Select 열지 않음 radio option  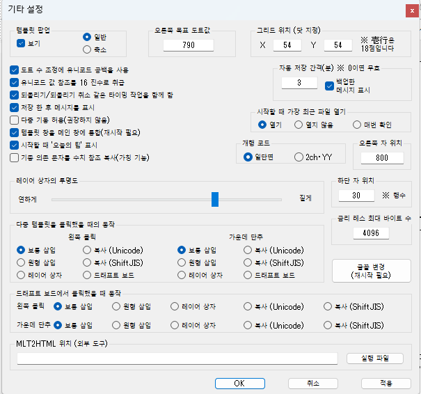pyautogui.click(x=299, y=125)
